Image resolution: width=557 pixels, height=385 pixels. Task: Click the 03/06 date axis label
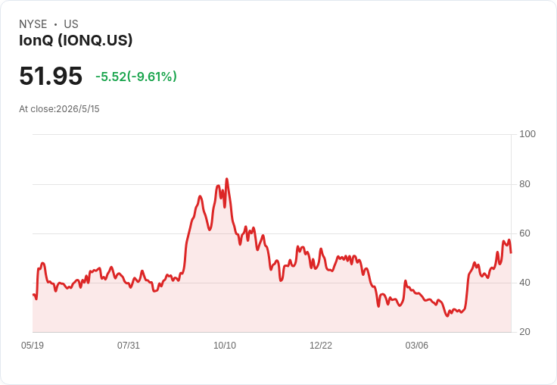coord(417,345)
